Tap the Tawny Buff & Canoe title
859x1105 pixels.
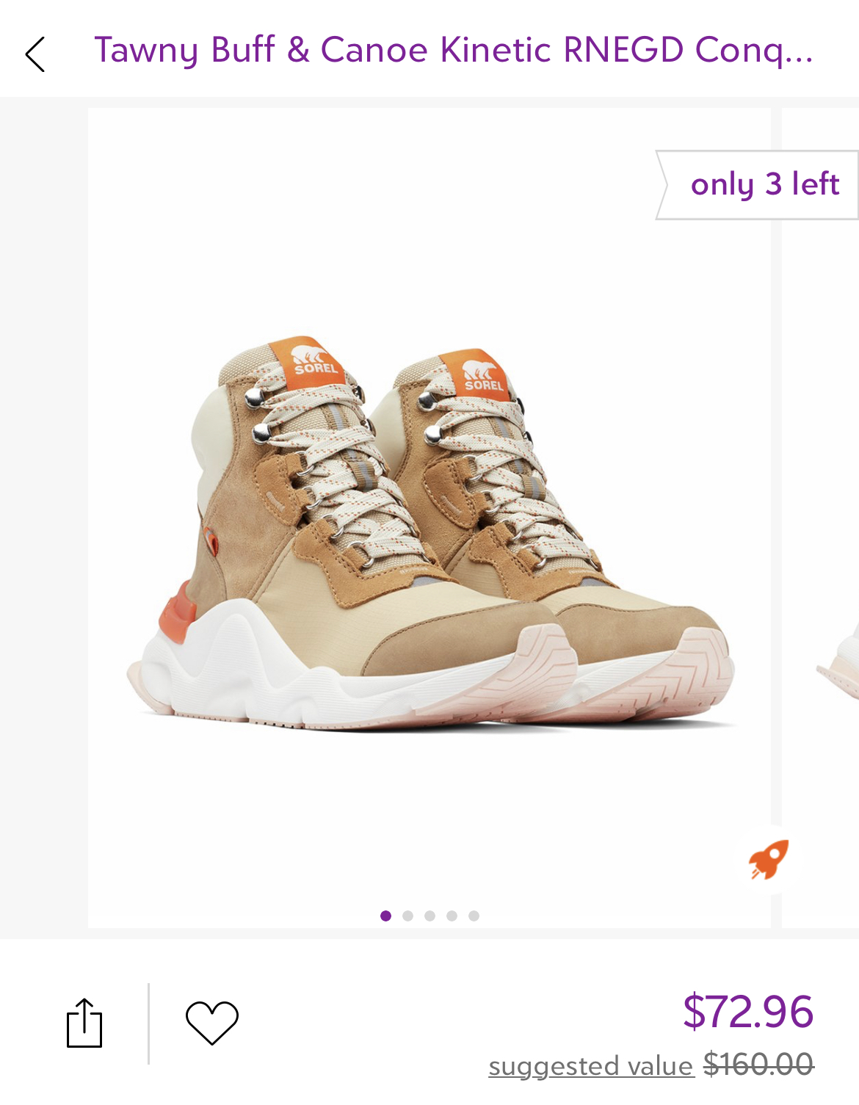pyautogui.click(x=454, y=51)
